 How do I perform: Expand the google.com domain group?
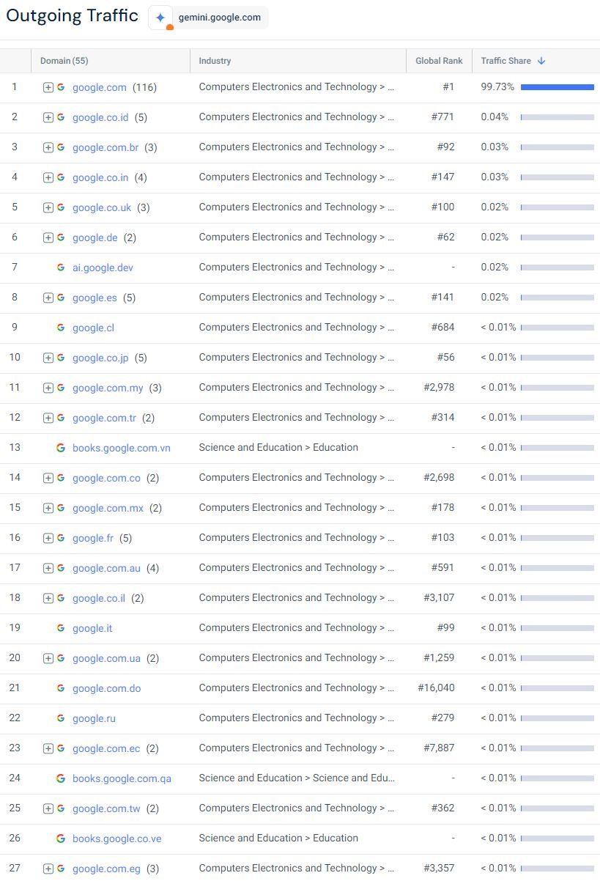coord(48,87)
